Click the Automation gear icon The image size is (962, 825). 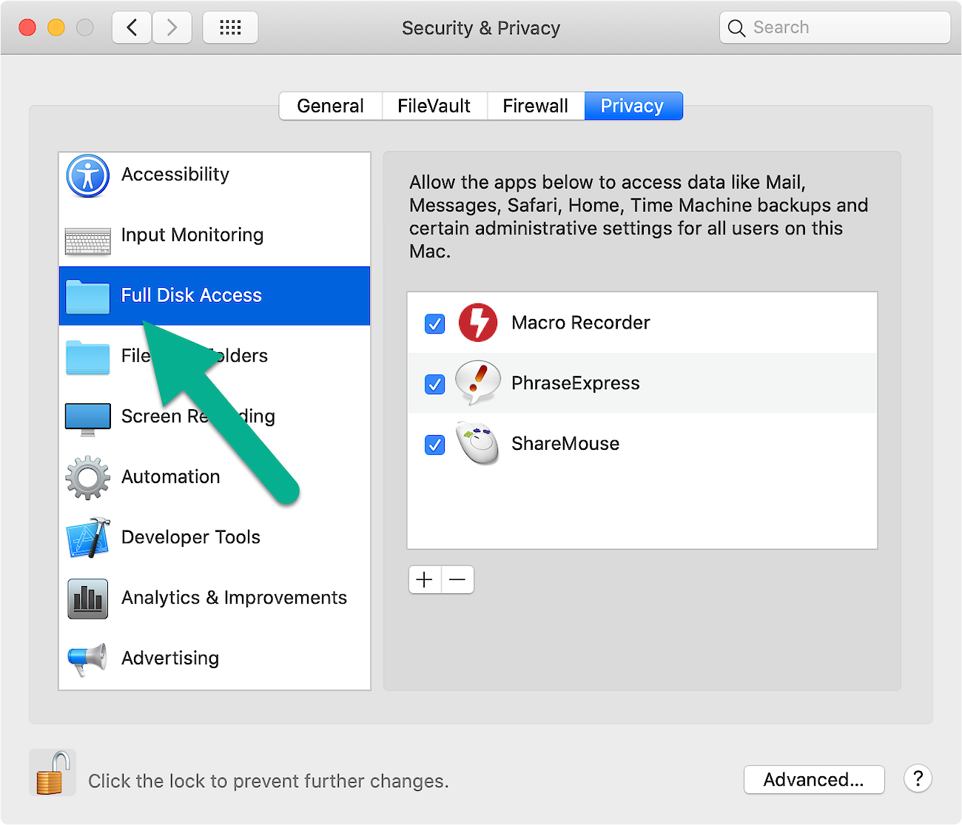coord(87,477)
